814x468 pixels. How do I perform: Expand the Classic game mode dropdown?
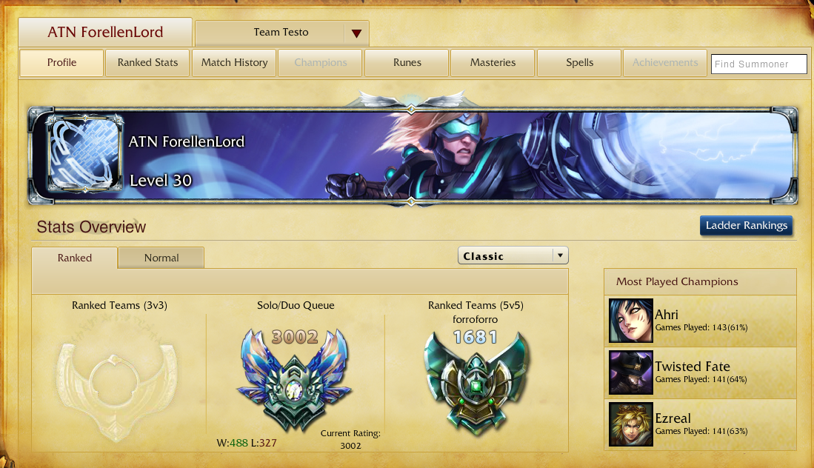[x=513, y=255]
